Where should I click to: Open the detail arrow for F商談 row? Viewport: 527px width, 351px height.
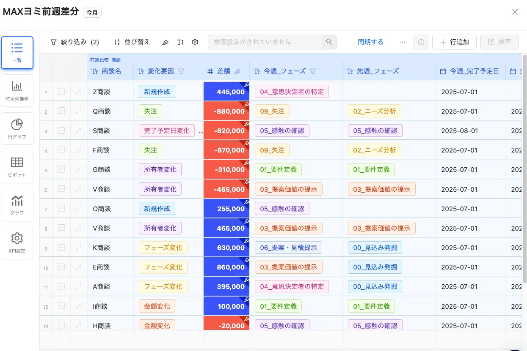tap(78, 150)
